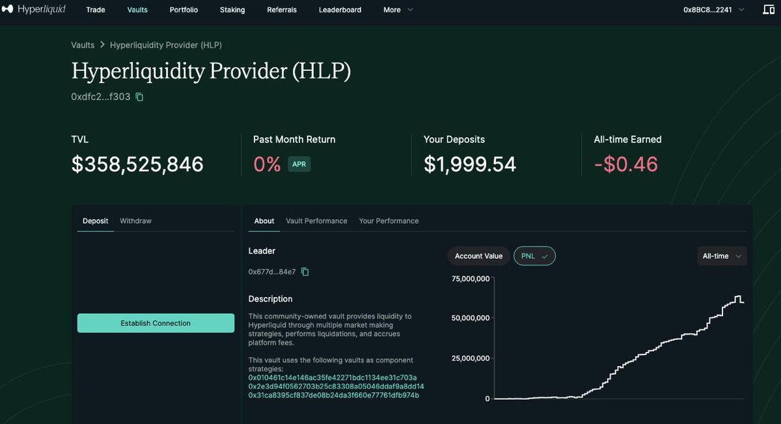Open the Your Performance tab
This screenshot has height=424, width=781.
(389, 221)
